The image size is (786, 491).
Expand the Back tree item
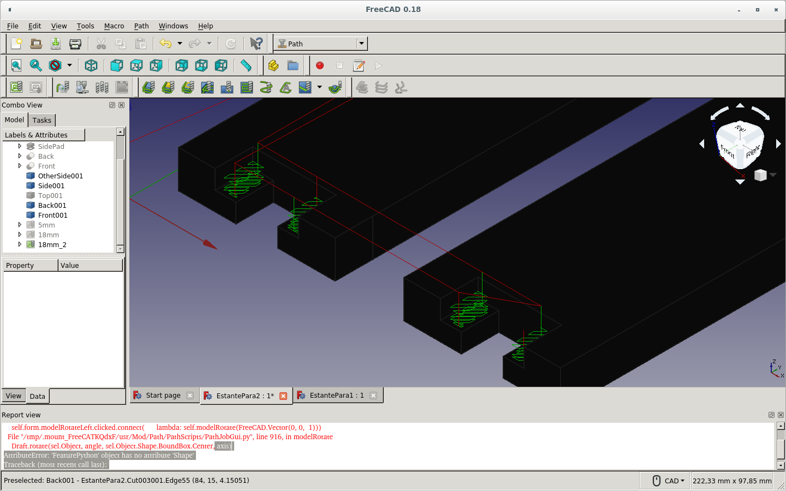[20, 156]
